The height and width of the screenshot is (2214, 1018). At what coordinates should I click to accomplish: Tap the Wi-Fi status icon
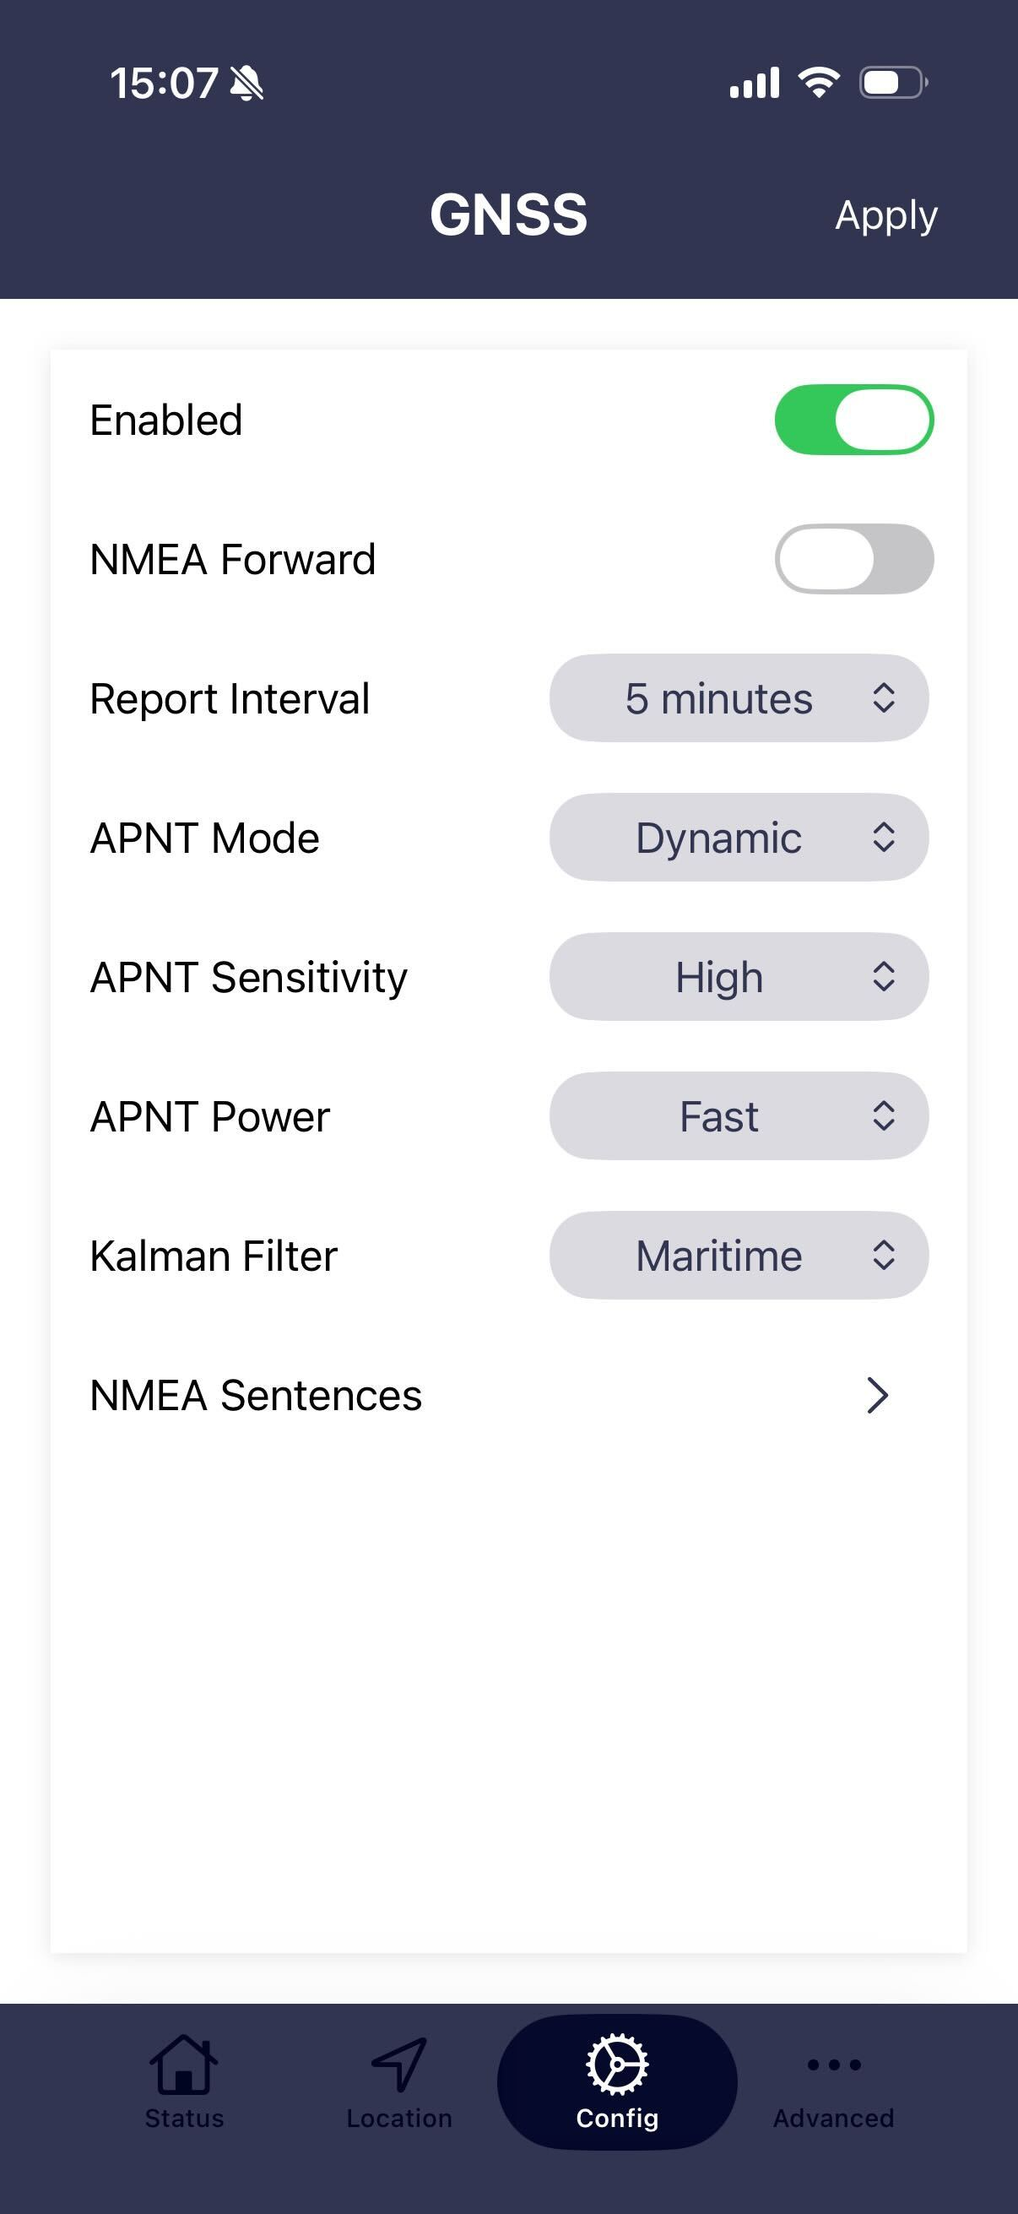point(819,83)
